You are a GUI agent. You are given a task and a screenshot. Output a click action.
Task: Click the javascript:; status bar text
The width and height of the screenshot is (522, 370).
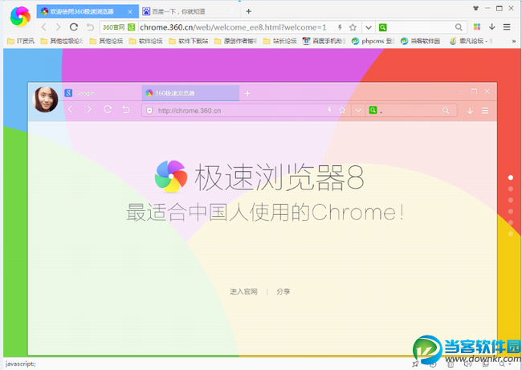pyautogui.click(x=20, y=364)
